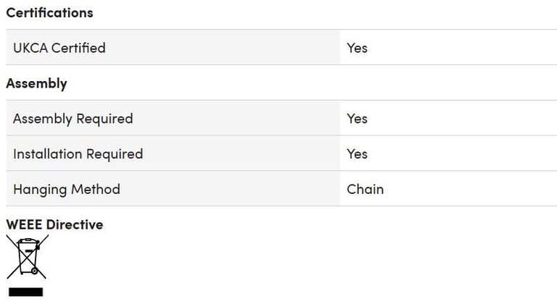557x304 pixels.
Task: Select the Certifications section heading
Action: [50, 13]
